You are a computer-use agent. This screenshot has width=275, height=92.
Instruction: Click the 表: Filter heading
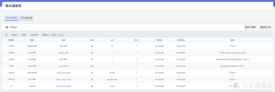tap(11, 27)
